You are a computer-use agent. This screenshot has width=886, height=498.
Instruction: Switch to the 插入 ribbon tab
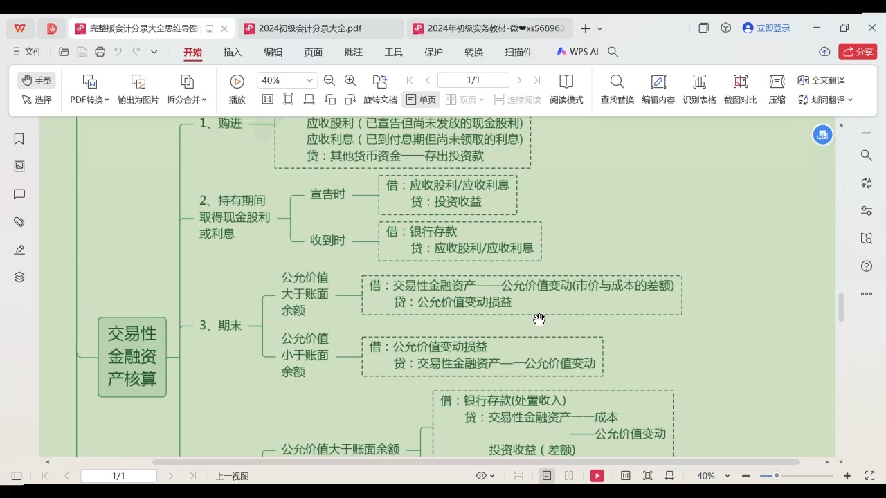[x=233, y=52]
